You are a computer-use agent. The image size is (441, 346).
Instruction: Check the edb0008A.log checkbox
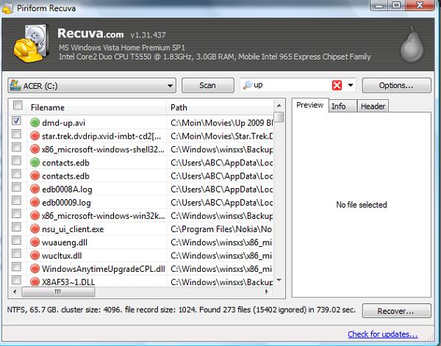[x=17, y=187]
